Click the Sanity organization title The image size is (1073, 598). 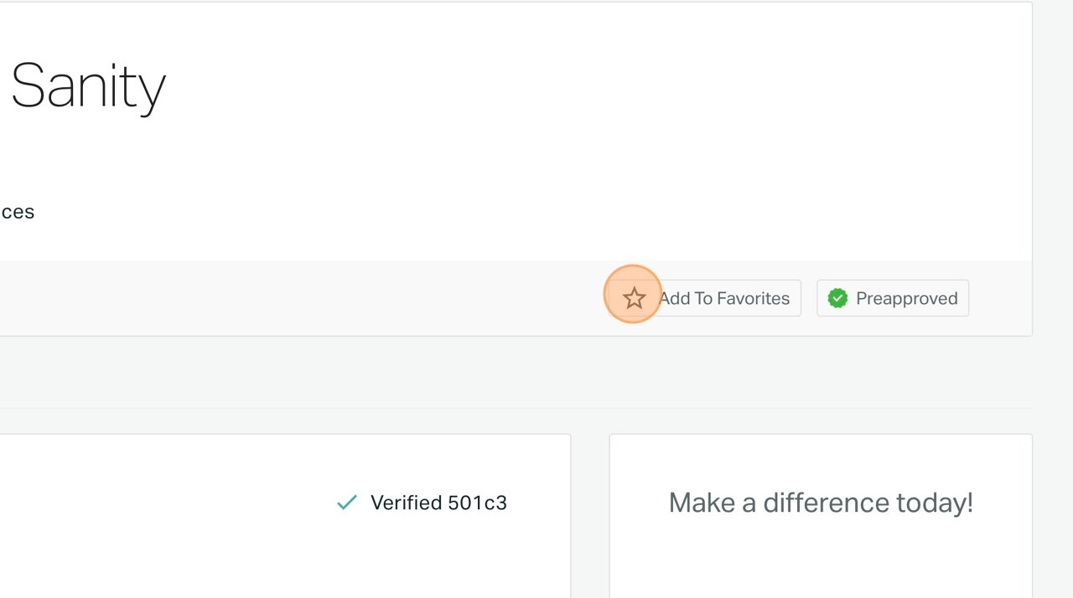pyautogui.click(x=88, y=87)
